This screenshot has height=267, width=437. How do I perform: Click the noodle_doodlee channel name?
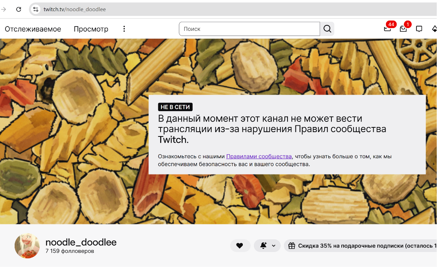tap(81, 242)
